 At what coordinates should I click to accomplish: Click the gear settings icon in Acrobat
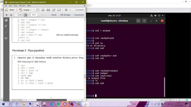coord(66,10)
